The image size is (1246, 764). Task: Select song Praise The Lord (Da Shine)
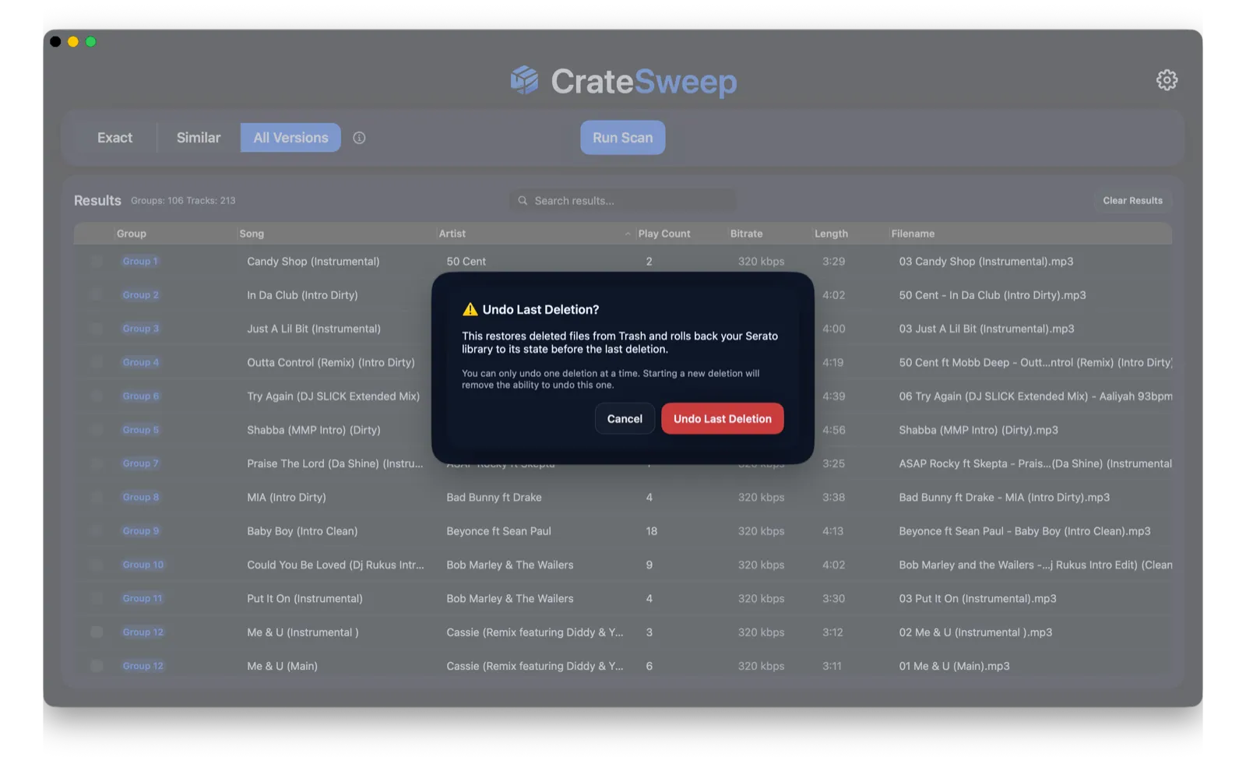(335, 463)
